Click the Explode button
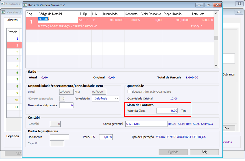 (173, 152)
